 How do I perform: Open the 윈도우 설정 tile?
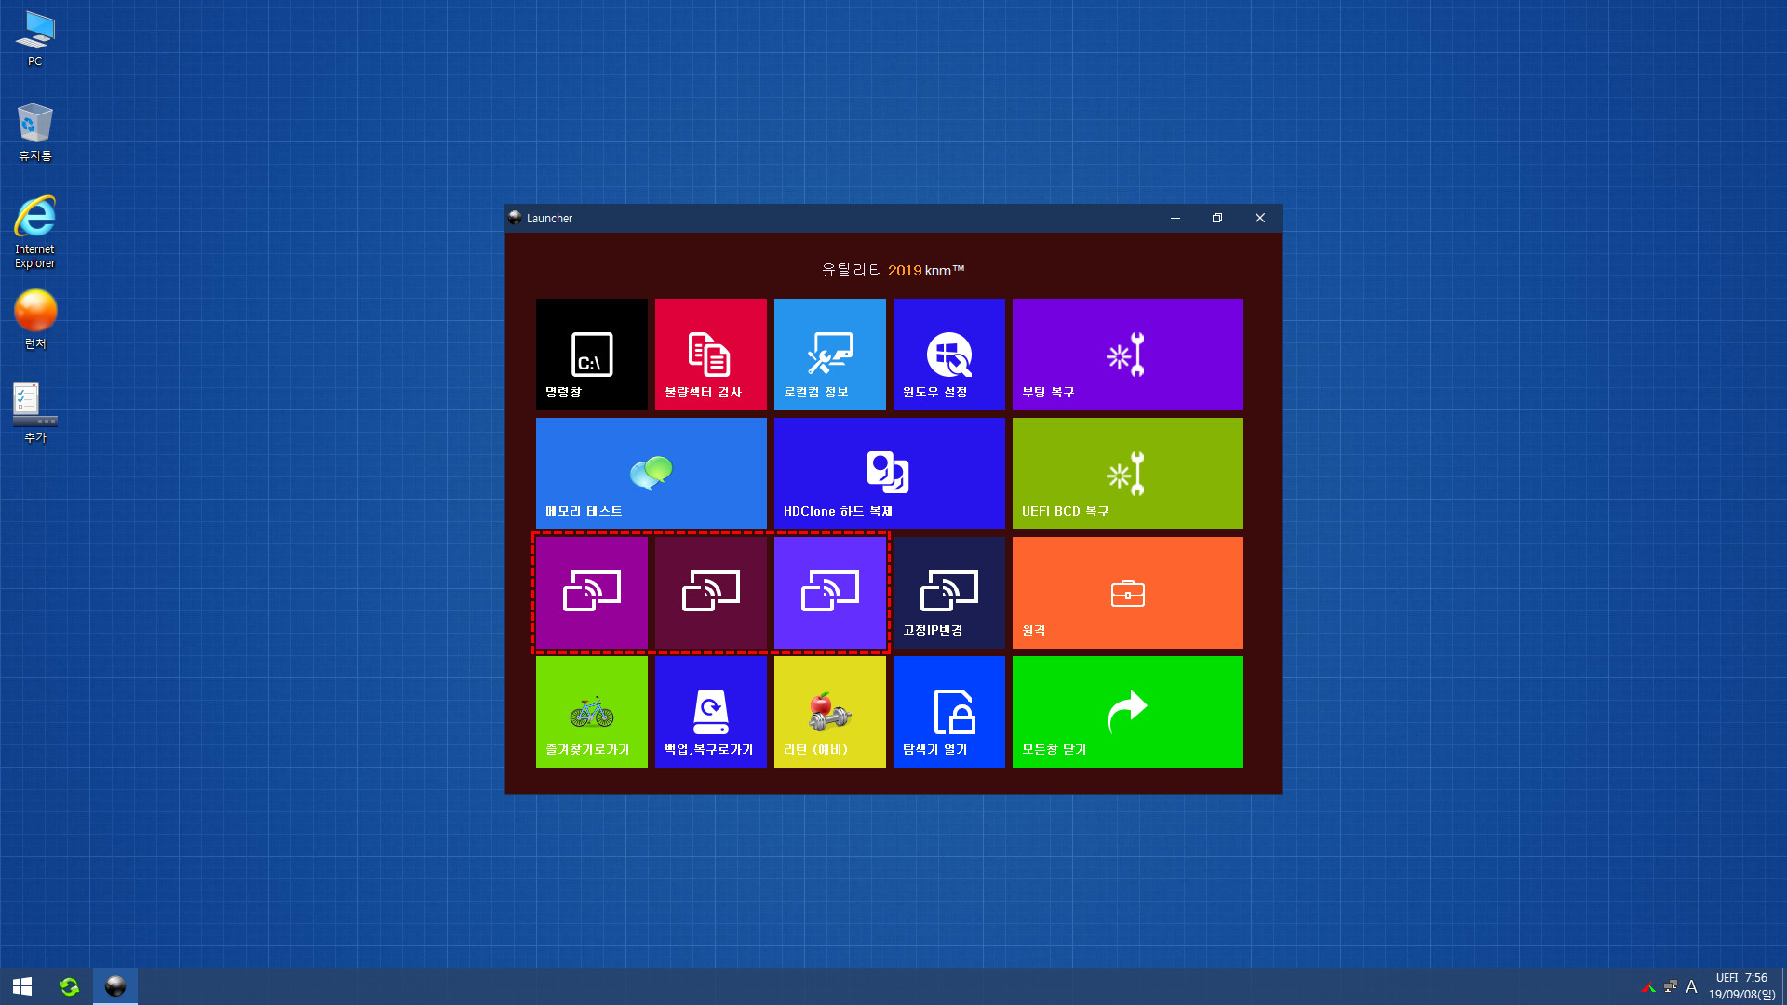948,355
